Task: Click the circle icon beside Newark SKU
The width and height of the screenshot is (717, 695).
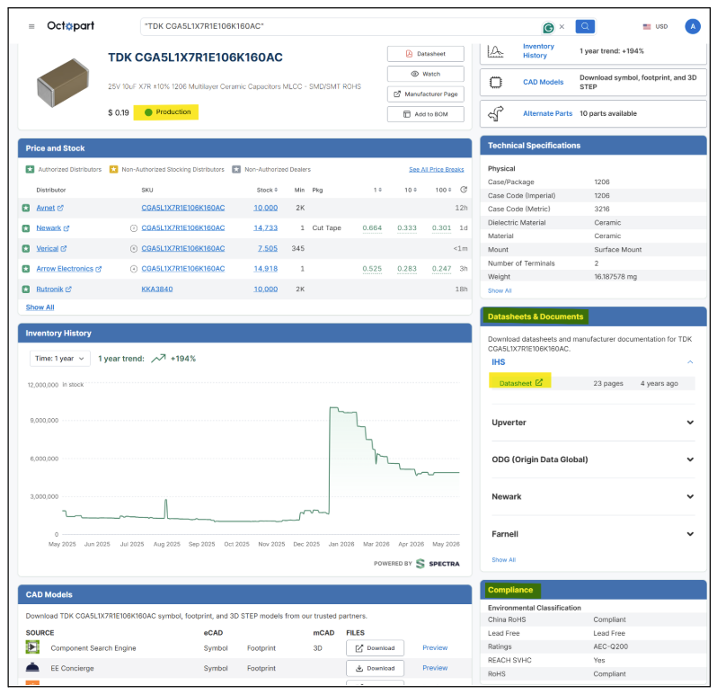Action: [134, 228]
